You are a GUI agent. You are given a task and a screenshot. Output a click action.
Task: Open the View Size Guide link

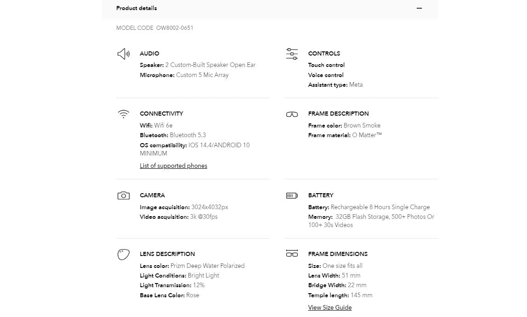point(330,308)
